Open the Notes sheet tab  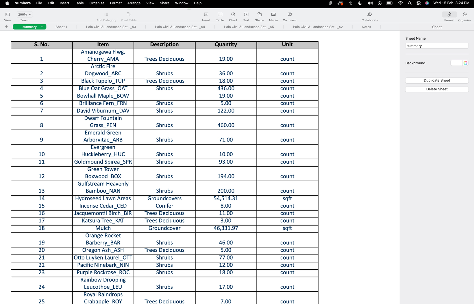(366, 27)
